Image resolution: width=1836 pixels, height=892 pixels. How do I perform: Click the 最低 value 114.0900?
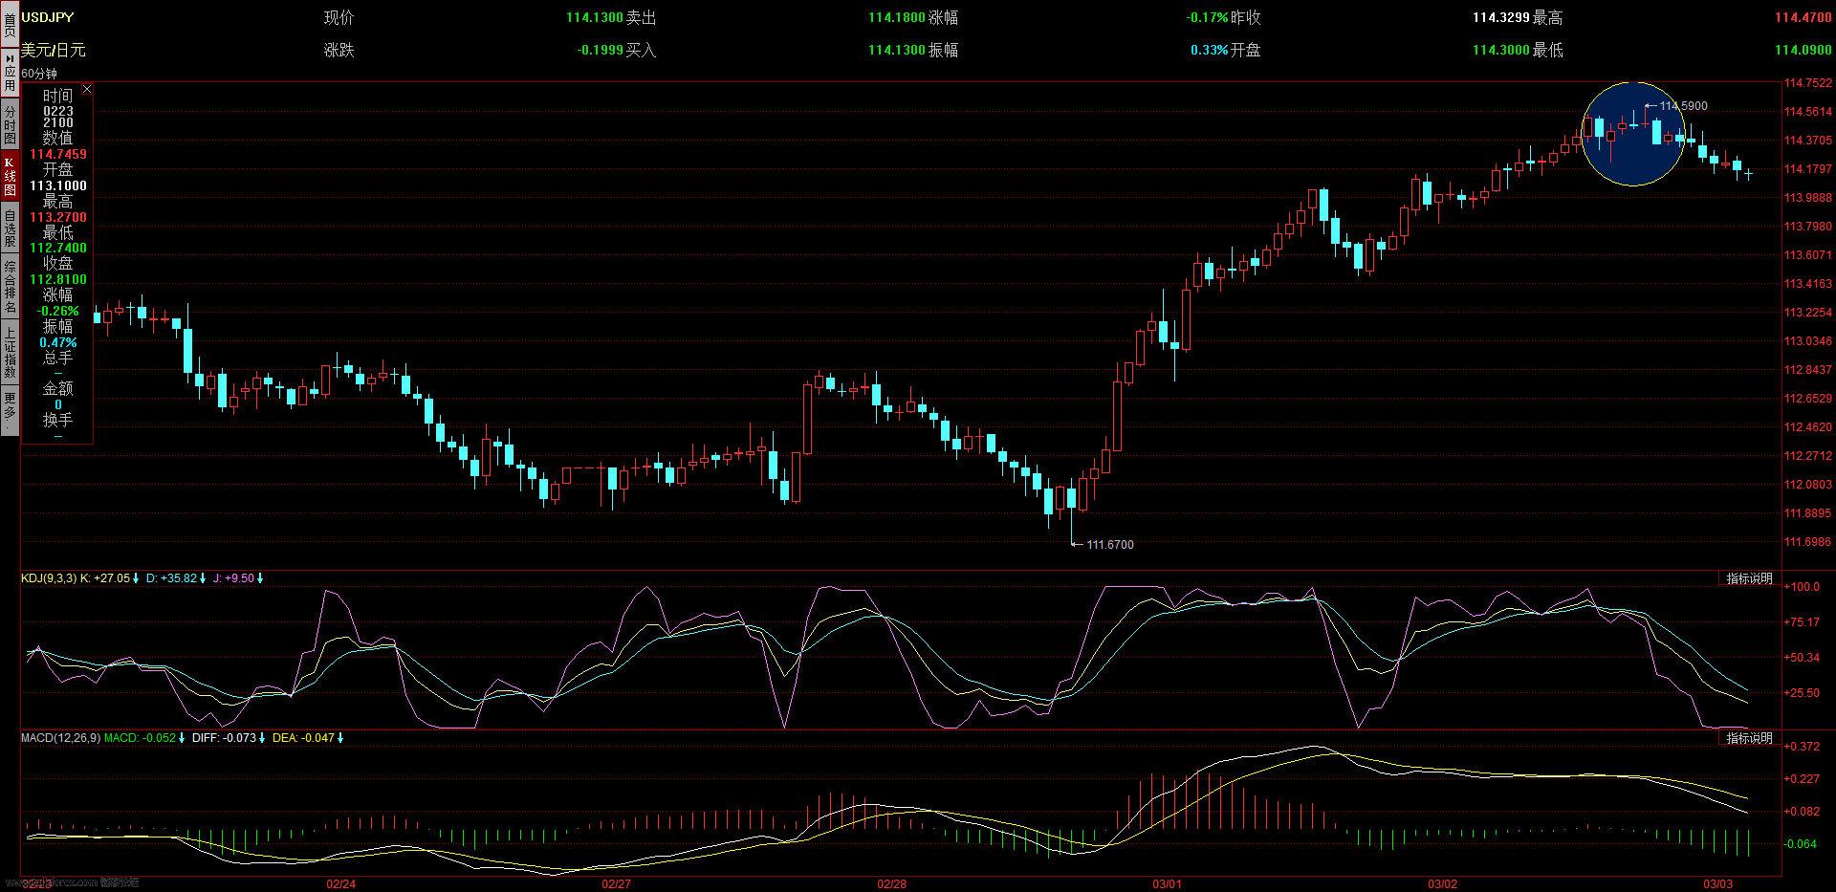point(1803,50)
